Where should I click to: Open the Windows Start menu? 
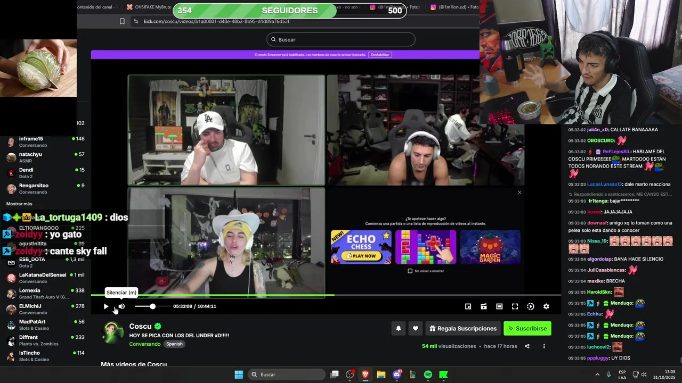pos(239,374)
